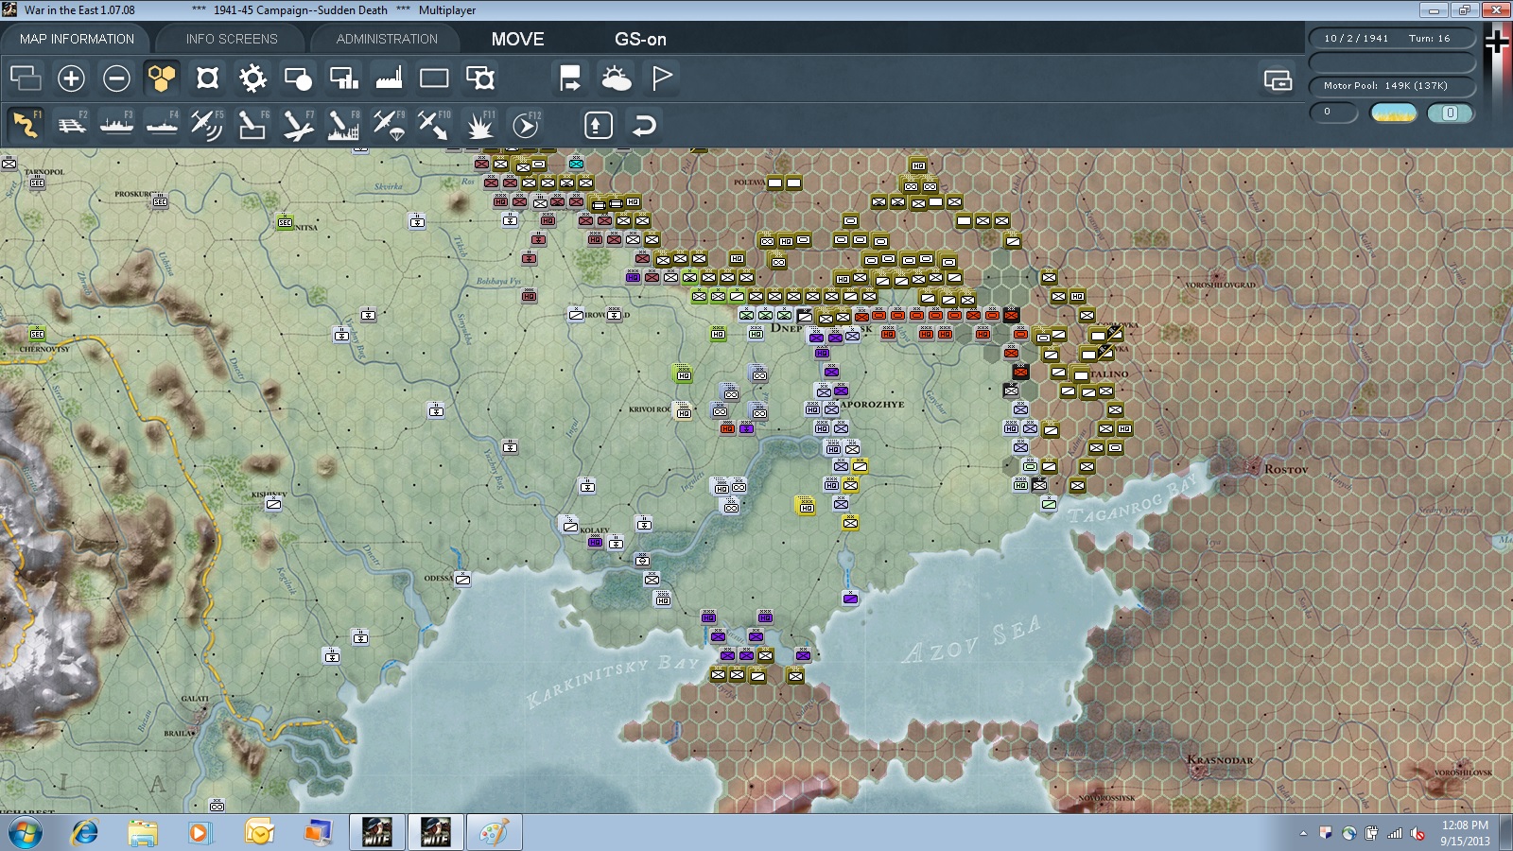
Task: Click the Motor Pool status field
Action: tap(1392, 86)
